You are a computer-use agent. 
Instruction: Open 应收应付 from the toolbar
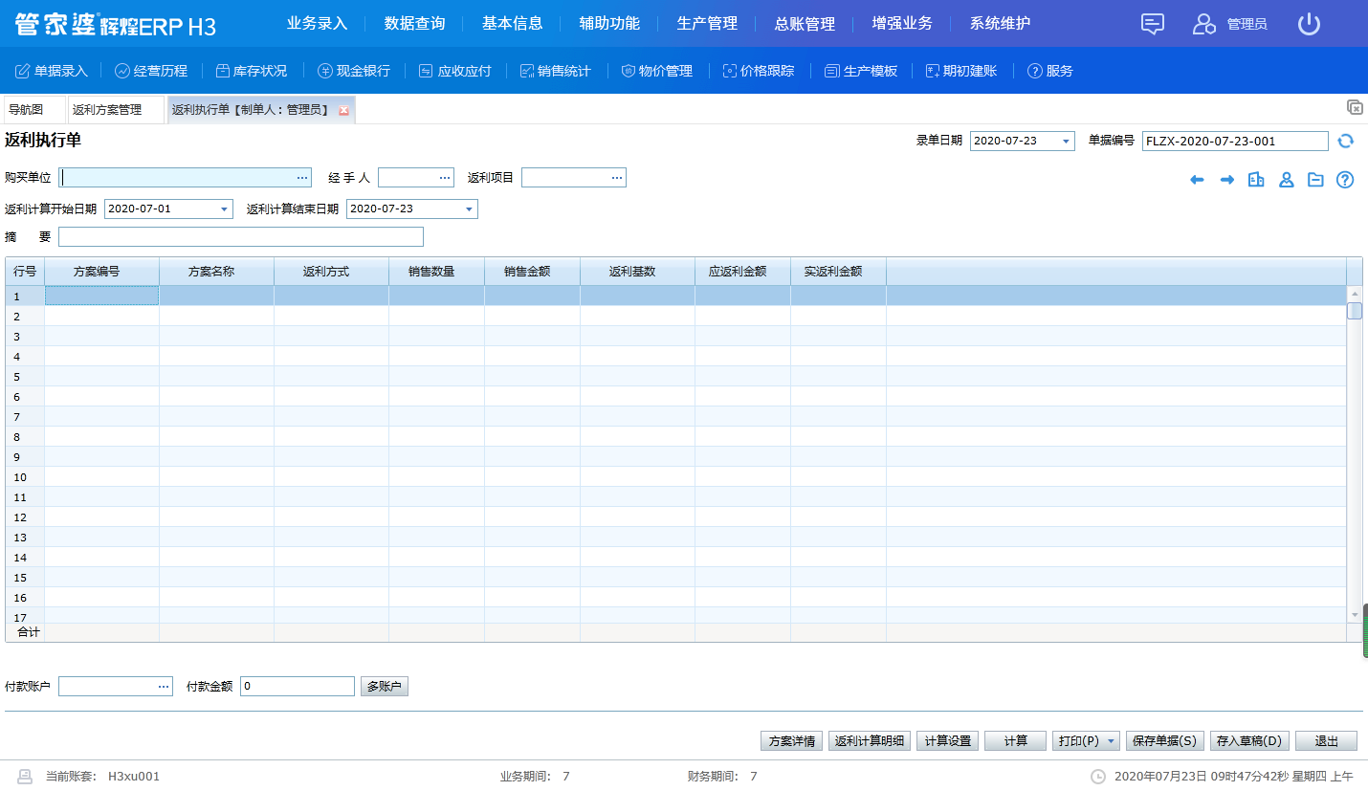(x=455, y=71)
